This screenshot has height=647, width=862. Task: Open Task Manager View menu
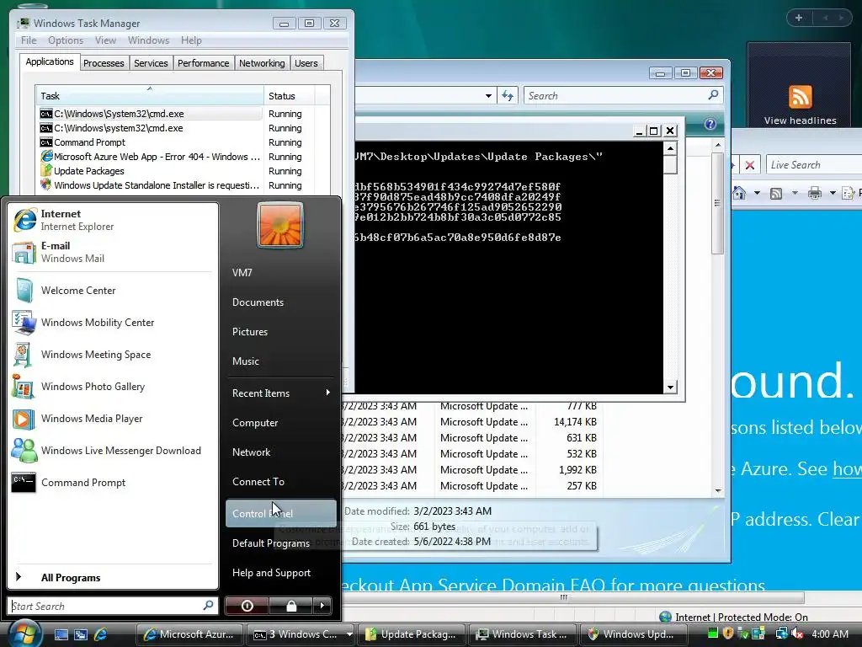(x=105, y=40)
